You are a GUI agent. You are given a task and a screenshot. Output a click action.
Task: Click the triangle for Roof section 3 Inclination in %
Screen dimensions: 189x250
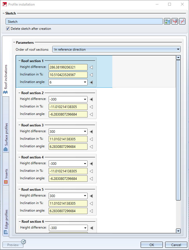pyautogui.click(x=91, y=139)
